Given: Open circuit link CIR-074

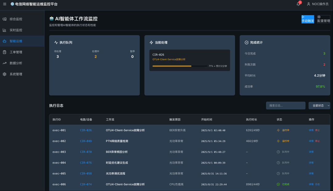Looking at the screenshot, I should click(x=86, y=185).
